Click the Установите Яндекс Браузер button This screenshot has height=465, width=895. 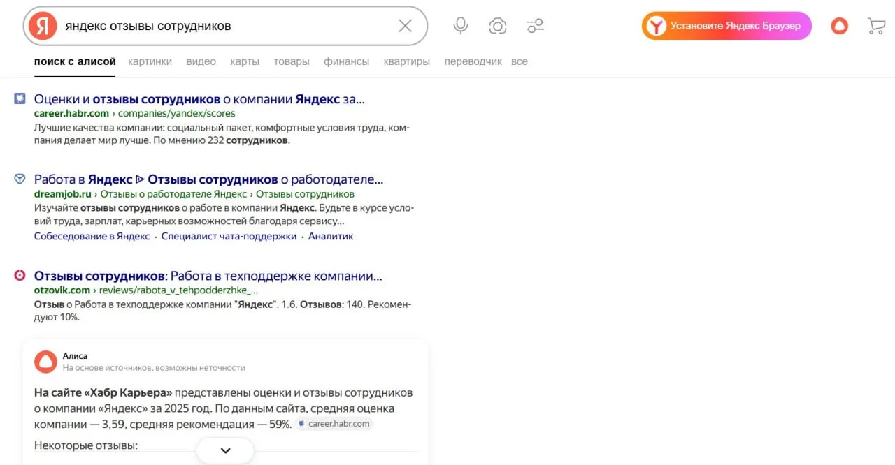coord(726,25)
